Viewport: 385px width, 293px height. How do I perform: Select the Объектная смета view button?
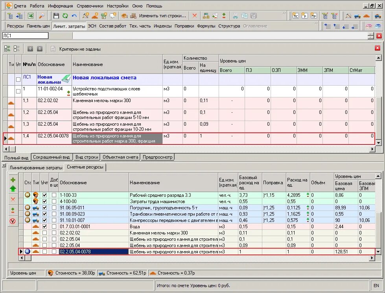[x=120, y=157]
